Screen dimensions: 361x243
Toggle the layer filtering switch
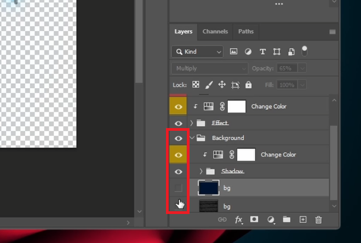tap(305, 51)
